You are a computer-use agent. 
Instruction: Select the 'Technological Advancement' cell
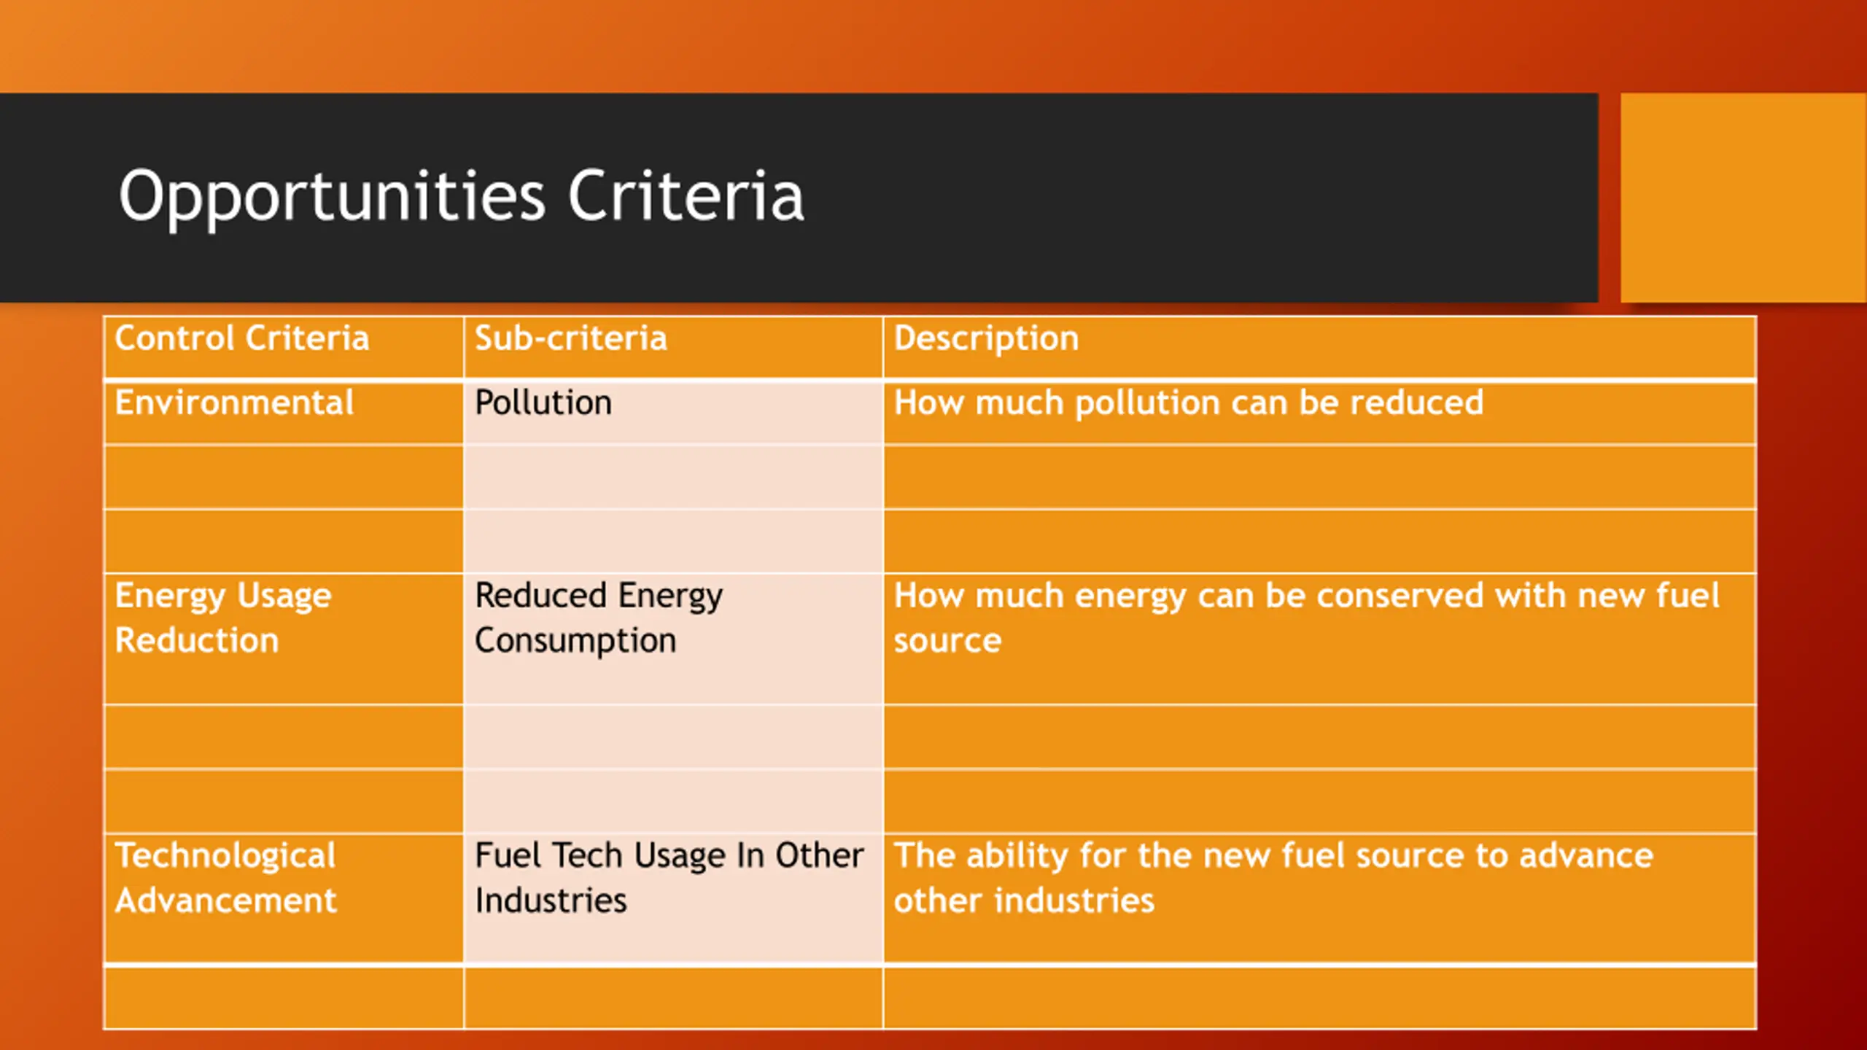coord(284,899)
